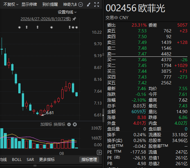Click 跌停 price 6.86
The height and width of the screenshot is (168, 190).
183,117
